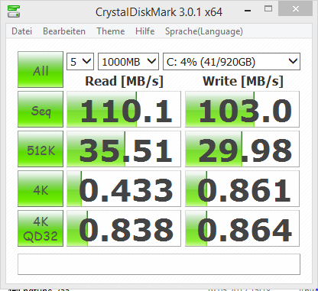Click the Read [MB/s] column header
The height and width of the screenshot is (291, 318).
point(124,82)
